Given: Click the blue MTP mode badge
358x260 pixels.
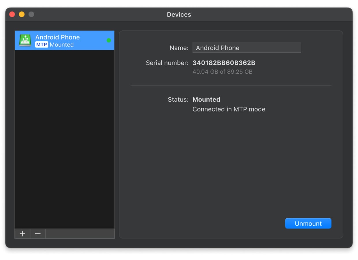Looking at the screenshot, I should 41,44.
